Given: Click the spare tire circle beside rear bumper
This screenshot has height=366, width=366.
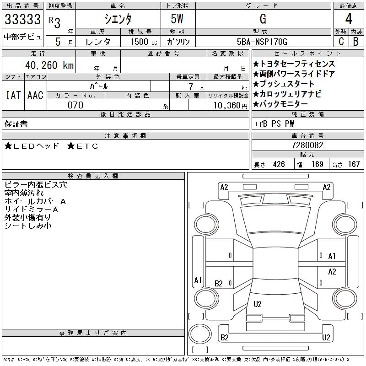Looking at the screenshot, I should click(200, 334).
